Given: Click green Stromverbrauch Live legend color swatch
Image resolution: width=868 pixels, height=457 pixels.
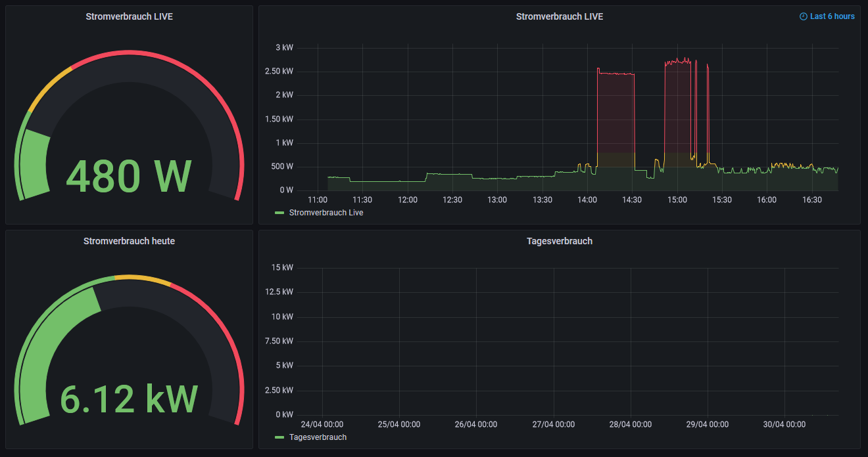Looking at the screenshot, I should coord(279,213).
